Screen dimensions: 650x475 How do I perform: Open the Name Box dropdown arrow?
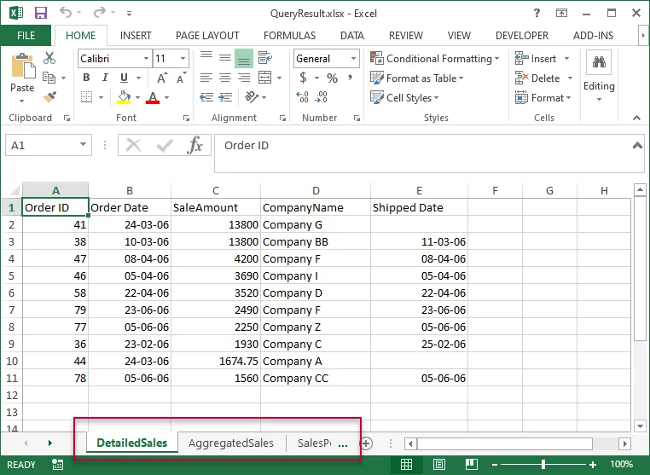pos(83,145)
